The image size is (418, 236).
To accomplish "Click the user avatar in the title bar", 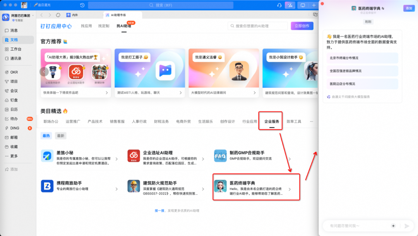I will (x=24, y=5).
